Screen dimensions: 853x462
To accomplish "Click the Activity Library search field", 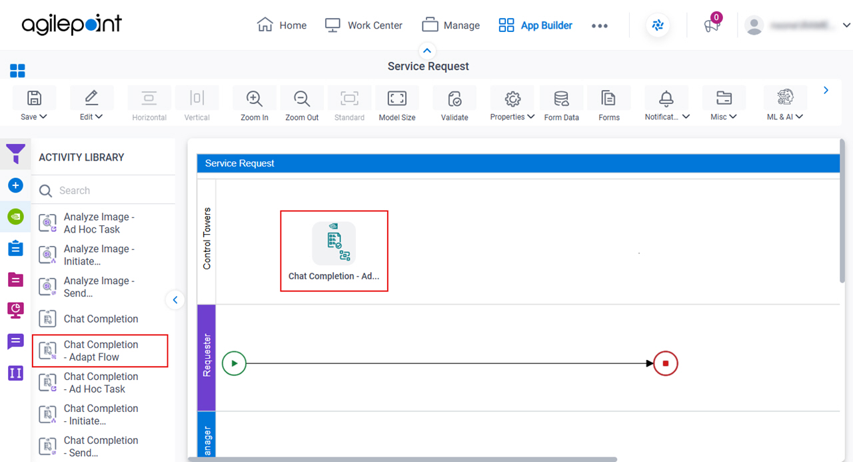I will (103, 191).
